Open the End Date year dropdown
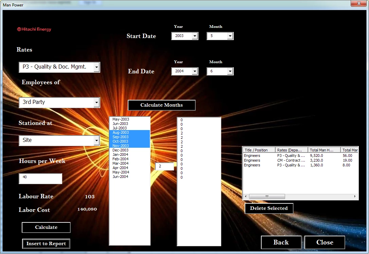 [x=195, y=71]
